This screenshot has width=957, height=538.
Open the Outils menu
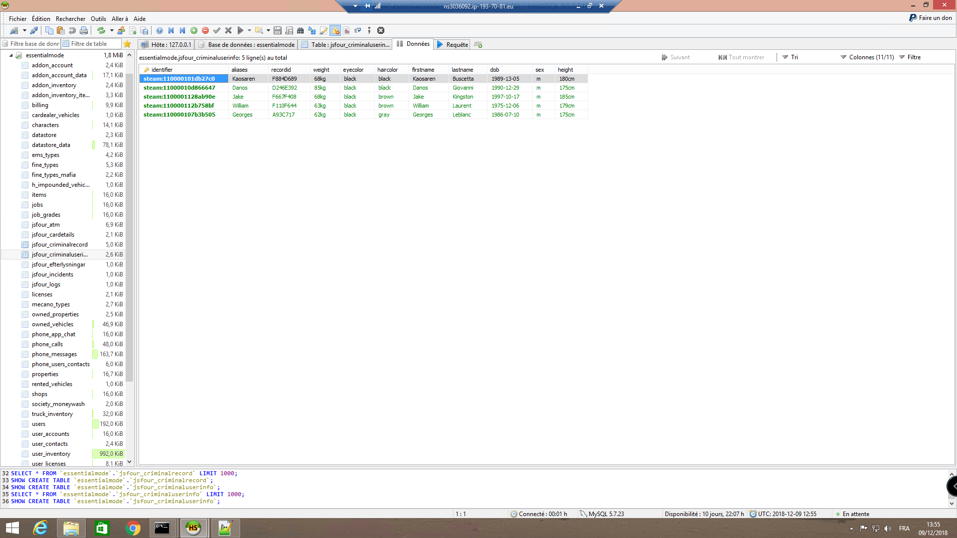click(x=98, y=18)
